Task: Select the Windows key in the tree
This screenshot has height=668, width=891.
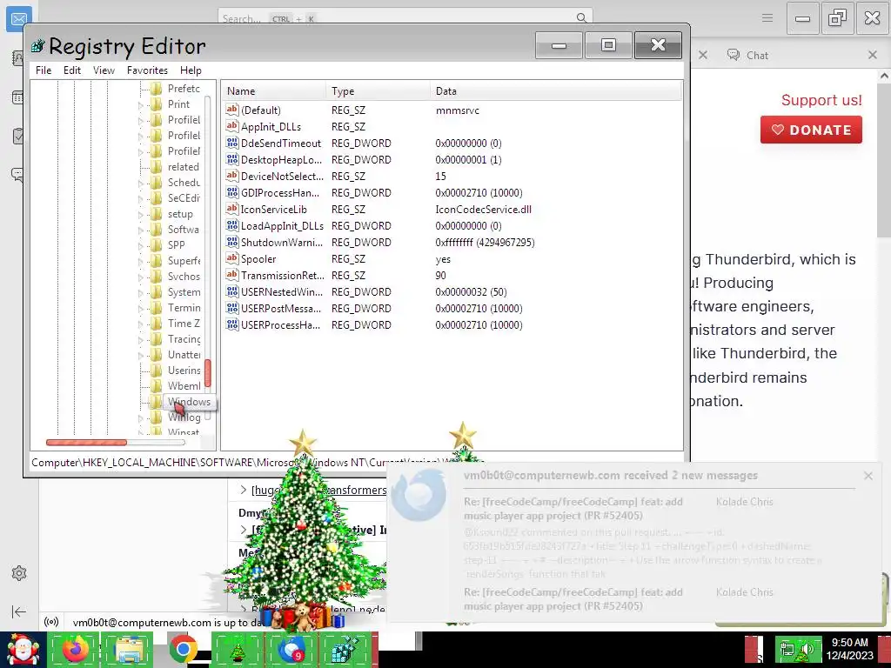Action: tap(189, 402)
